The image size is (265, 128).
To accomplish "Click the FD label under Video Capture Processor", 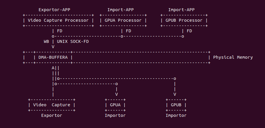I will tap(60, 31).
